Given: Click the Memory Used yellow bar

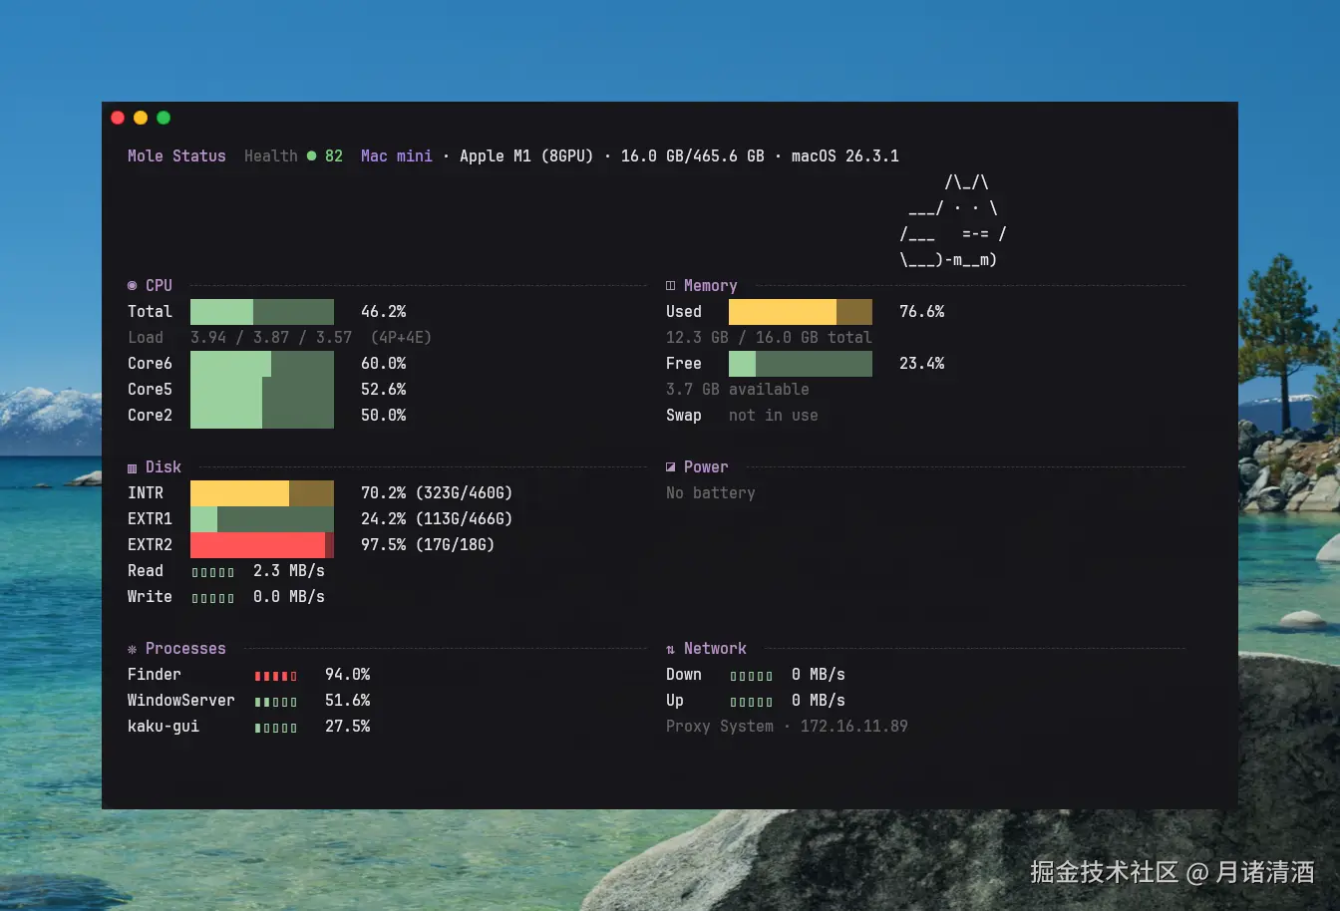Looking at the screenshot, I should (x=801, y=312).
